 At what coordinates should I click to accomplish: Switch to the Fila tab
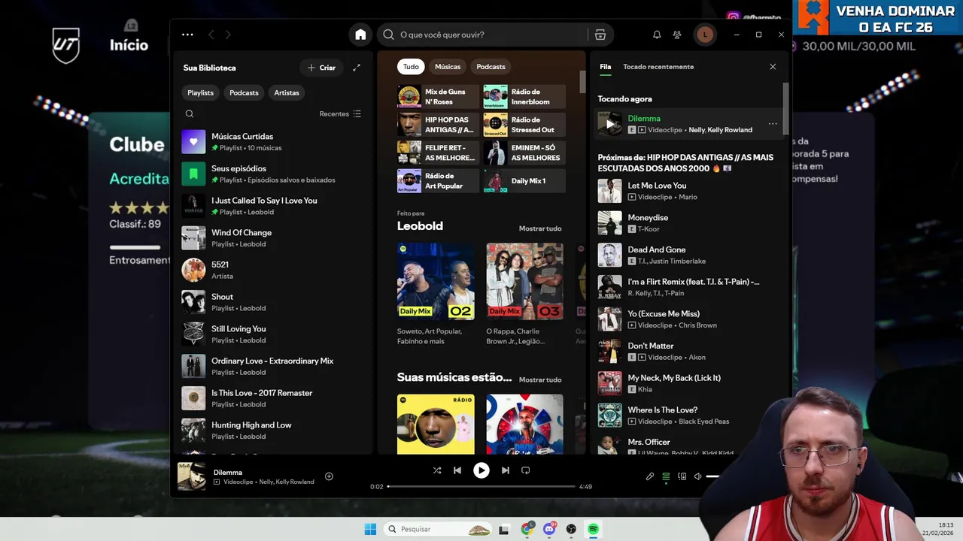click(x=606, y=67)
